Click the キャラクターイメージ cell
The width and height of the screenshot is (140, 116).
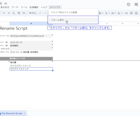[x=31, y=66]
